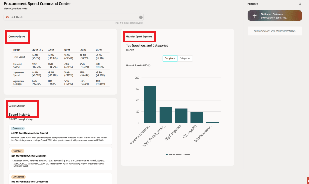The width and height of the screenshot is (309, 184).
Task: Click the 331K Maverick Spend cell
Action: (x=100, y=66)
